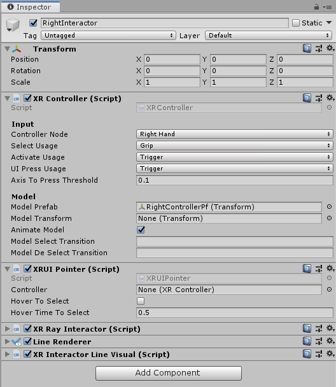Open object picker for Model Transform

[x=329, y=218]
